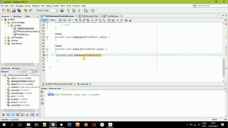Toggle Bookmark in editor toolbar

coord(104,20)
